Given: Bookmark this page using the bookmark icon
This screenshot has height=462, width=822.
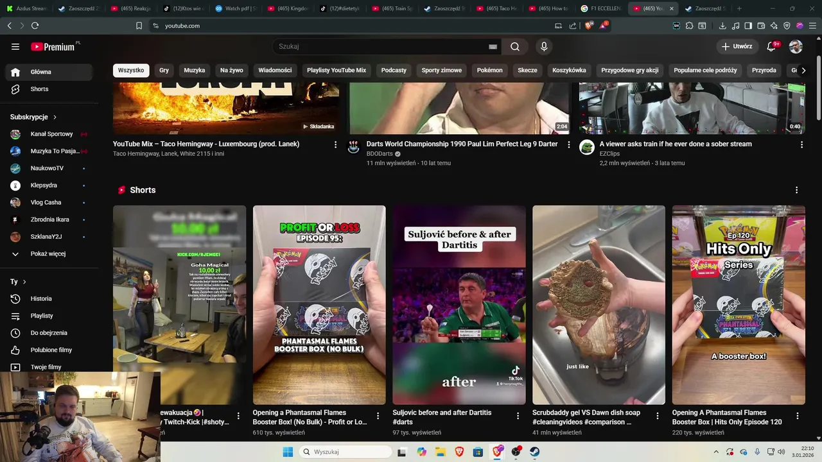Looking at the screenshot, I should point(139,26).
